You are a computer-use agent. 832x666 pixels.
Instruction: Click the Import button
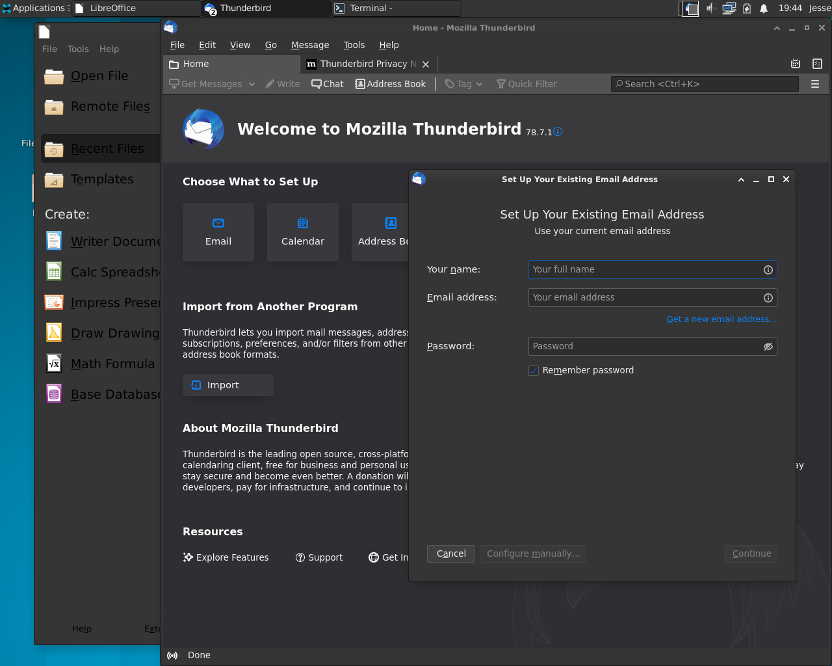(x=228, y=385)
